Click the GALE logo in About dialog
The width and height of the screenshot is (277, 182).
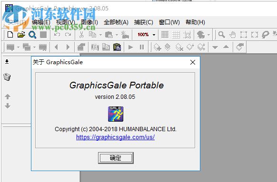[116, 114]
